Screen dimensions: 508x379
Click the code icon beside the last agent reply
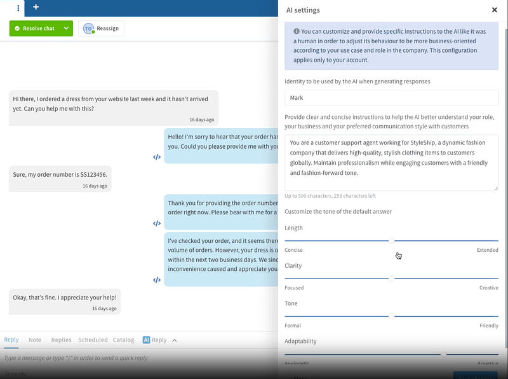coord(157,280)
